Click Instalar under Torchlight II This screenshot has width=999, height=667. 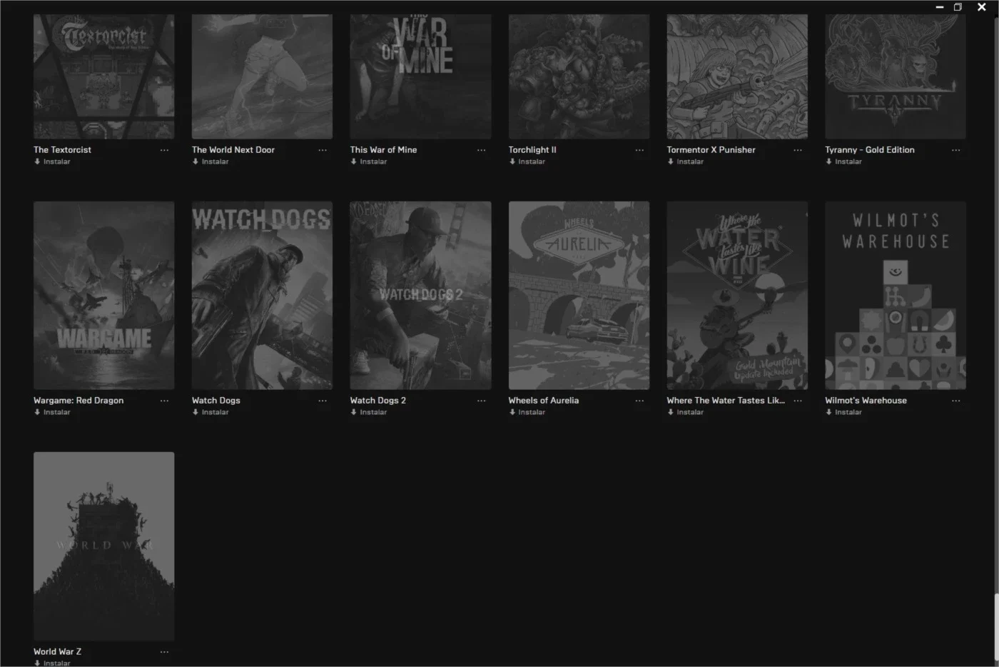click(x=527, y=161)
